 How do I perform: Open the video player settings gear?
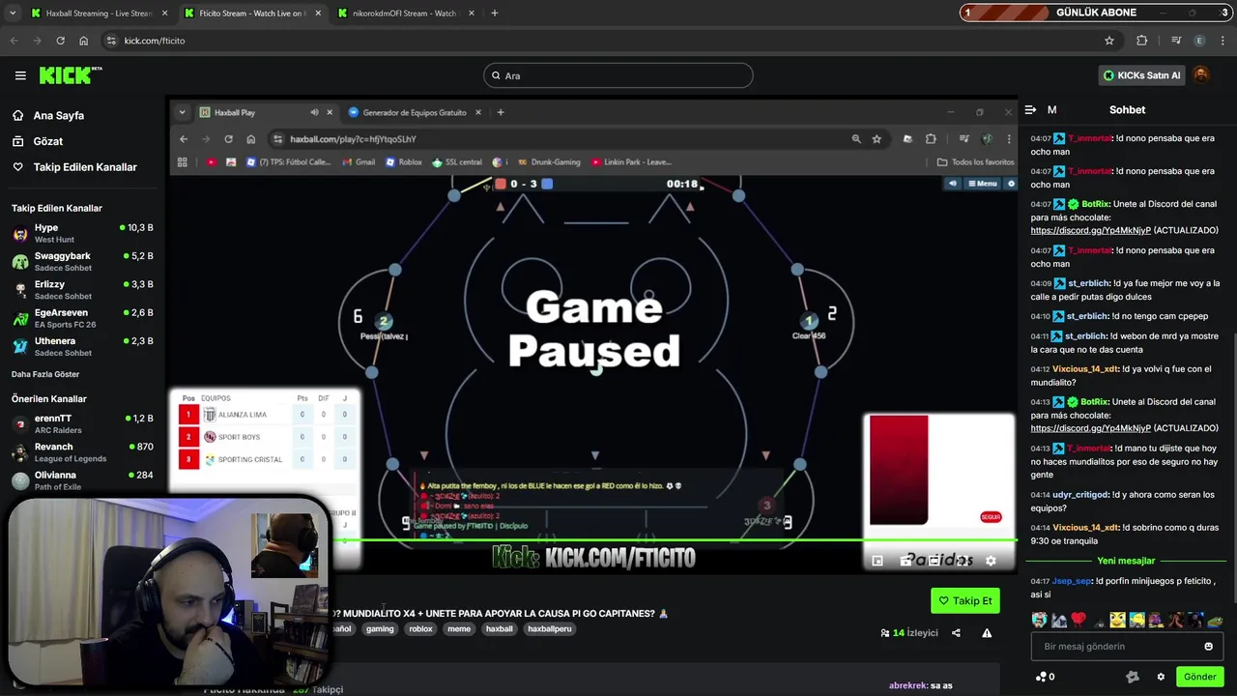[x=991, y=561]
